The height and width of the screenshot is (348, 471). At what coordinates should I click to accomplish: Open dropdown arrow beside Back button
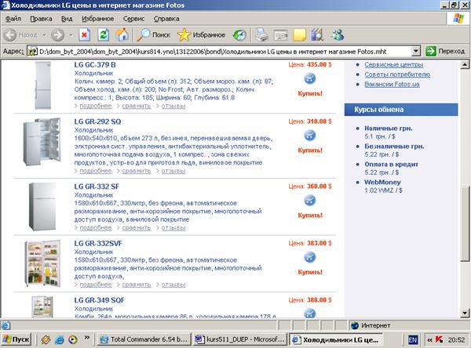pyautogui.click(x=45, y=35)
